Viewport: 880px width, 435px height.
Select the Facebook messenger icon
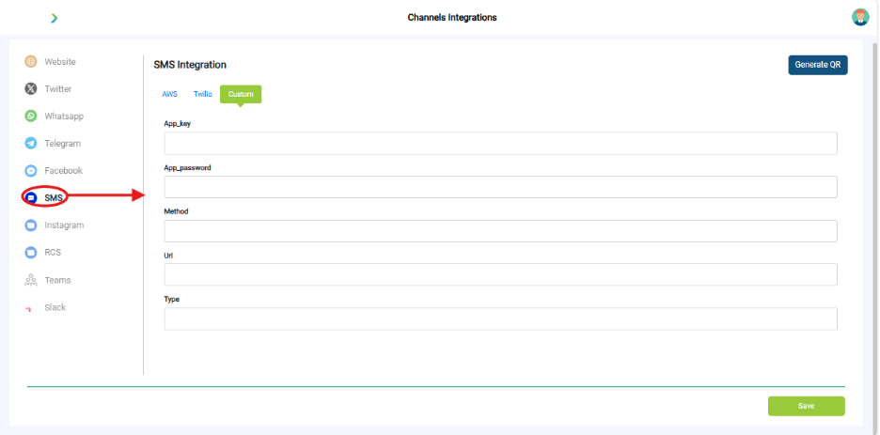tap(31, 170)
